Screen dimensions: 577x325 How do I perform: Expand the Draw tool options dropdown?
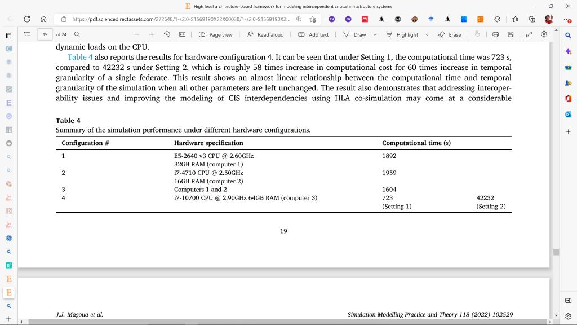click(375, 34)
